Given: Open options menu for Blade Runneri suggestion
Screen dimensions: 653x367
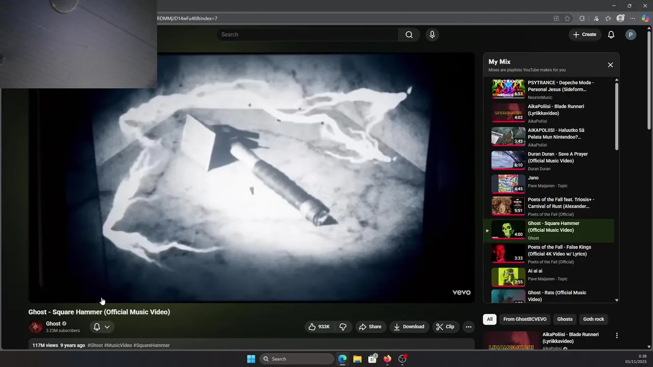Looking at the screenshot, I should tap(617, 335).
